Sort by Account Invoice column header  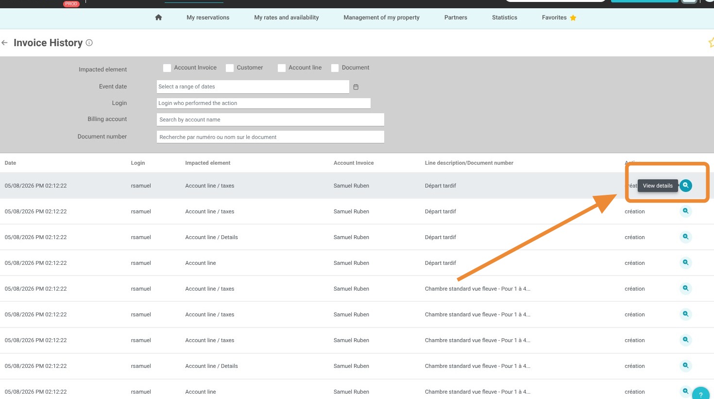click(354, 163)
